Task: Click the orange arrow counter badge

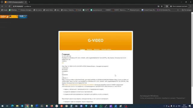Action: click(x=14, y=16)
